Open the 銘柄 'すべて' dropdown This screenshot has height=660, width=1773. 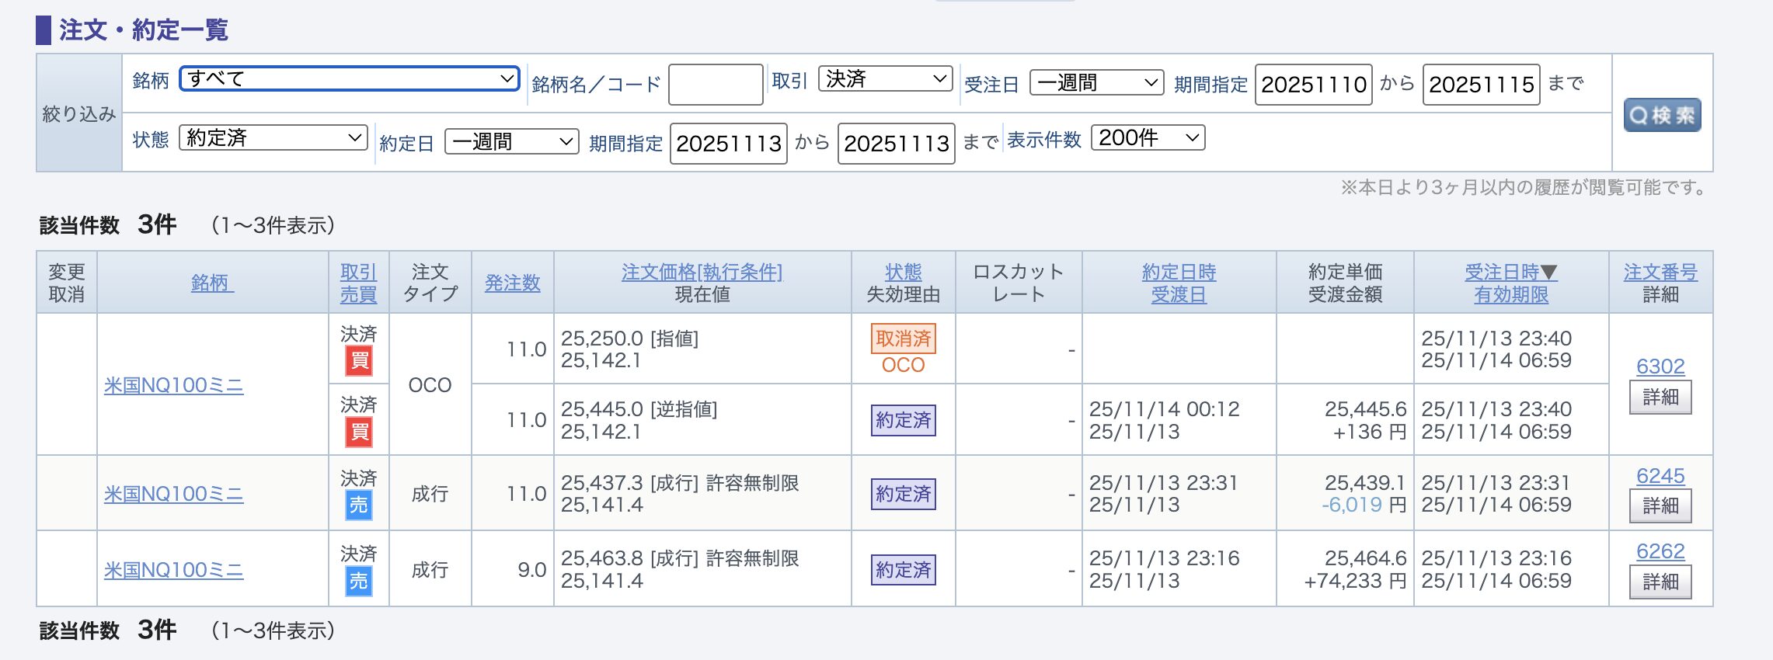pos(350,78)
